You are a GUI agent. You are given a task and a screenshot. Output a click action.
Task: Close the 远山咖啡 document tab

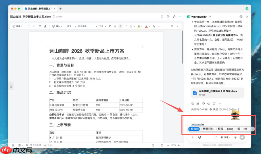[x=54, y=9]
